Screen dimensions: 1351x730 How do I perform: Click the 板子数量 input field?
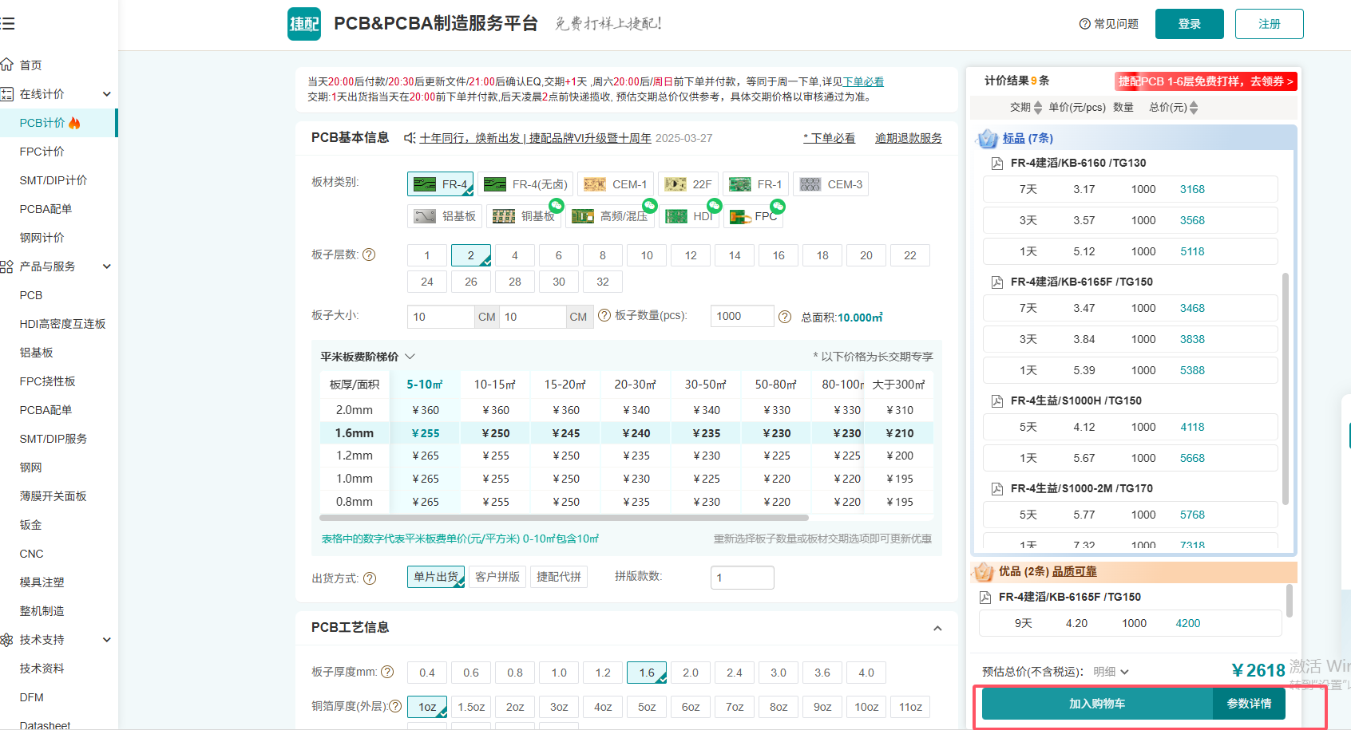(742, 317)
